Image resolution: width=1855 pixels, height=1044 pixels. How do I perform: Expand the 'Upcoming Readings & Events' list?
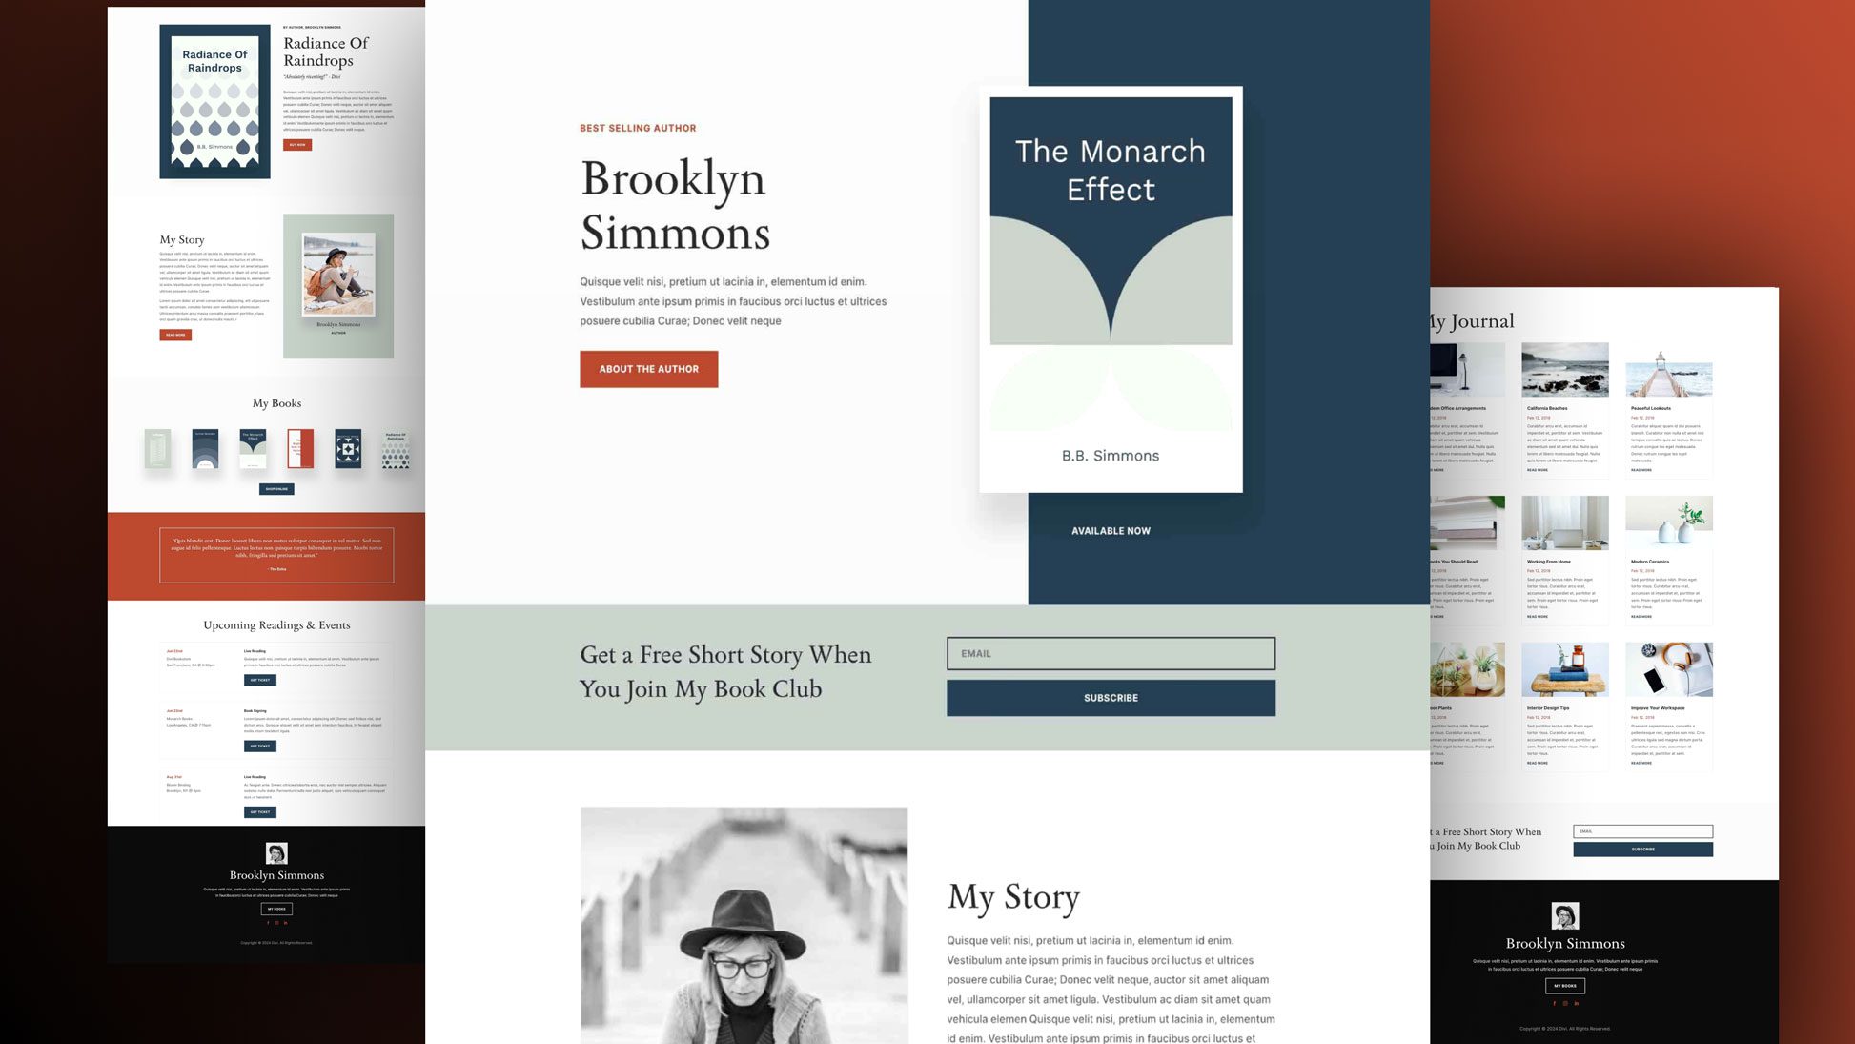276,624
